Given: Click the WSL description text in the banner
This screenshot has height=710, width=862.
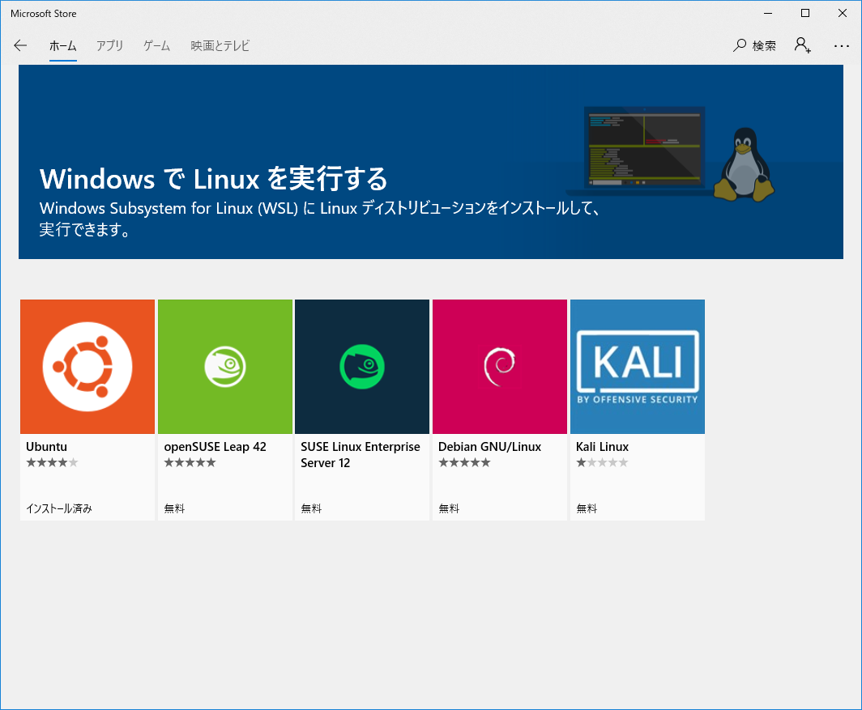Looking at the screenshot, I should 319,219.
